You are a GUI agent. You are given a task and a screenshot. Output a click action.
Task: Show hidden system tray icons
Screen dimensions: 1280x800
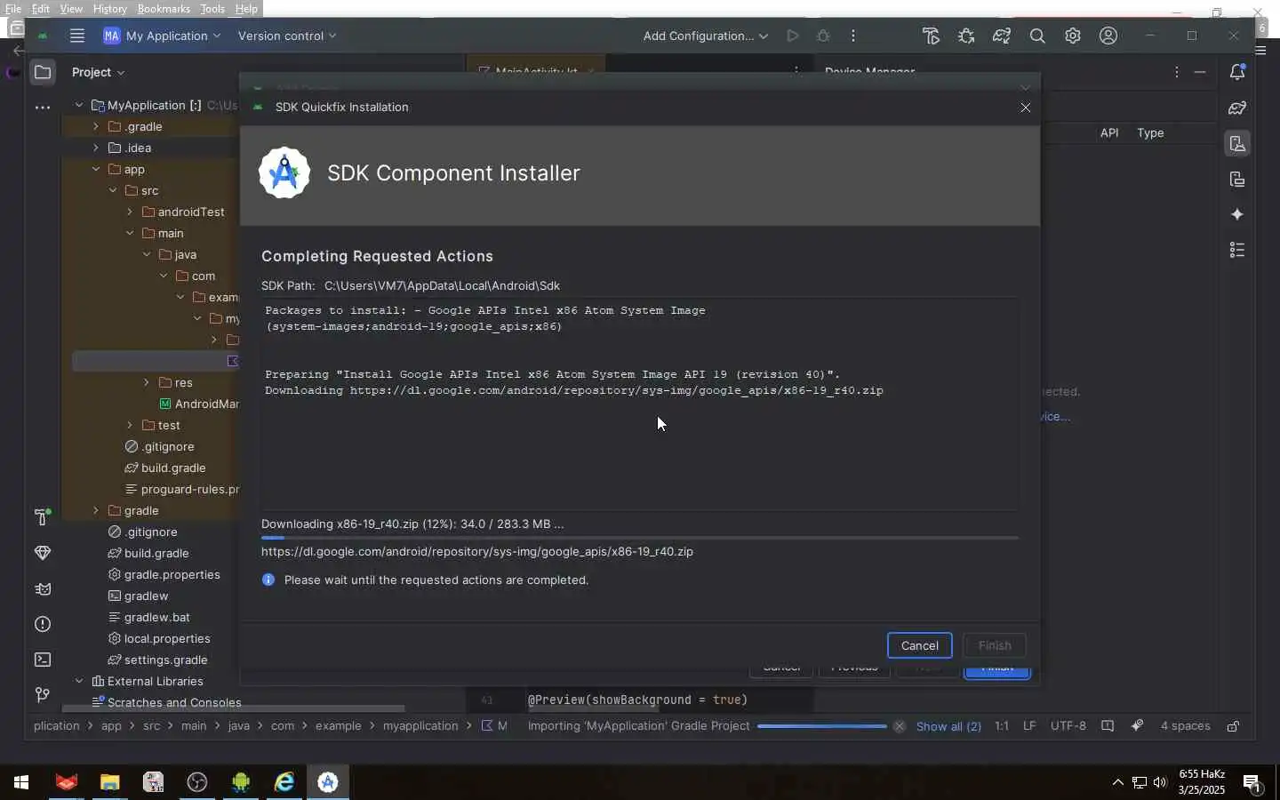point(1117,782)
